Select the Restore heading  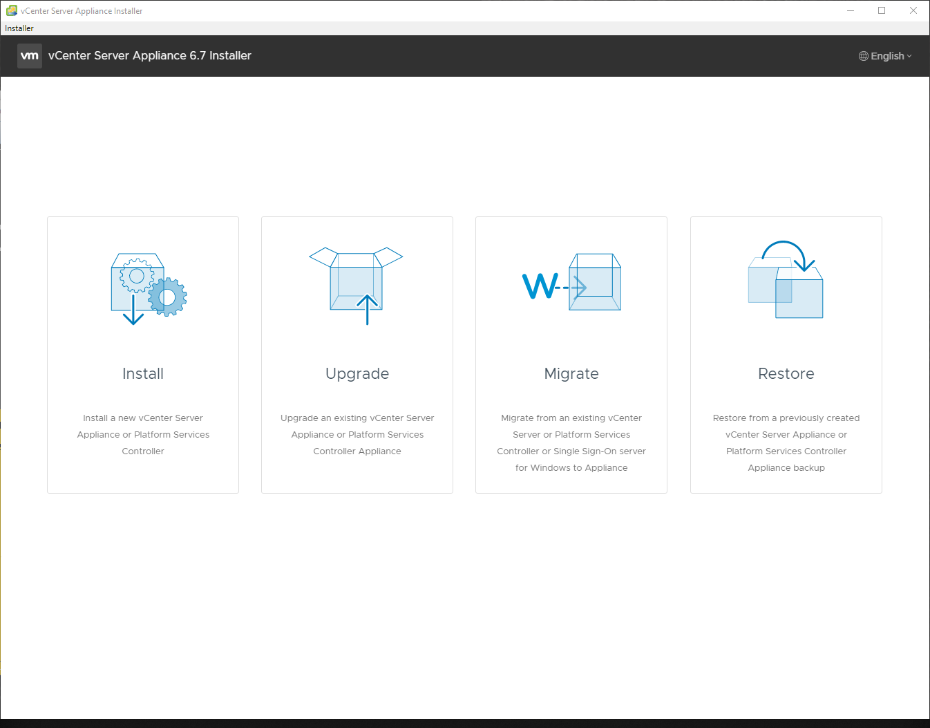(x=786, y=373)
